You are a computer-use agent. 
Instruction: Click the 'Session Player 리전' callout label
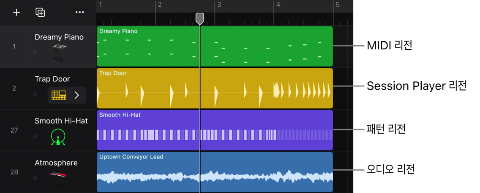coord(417,86)
